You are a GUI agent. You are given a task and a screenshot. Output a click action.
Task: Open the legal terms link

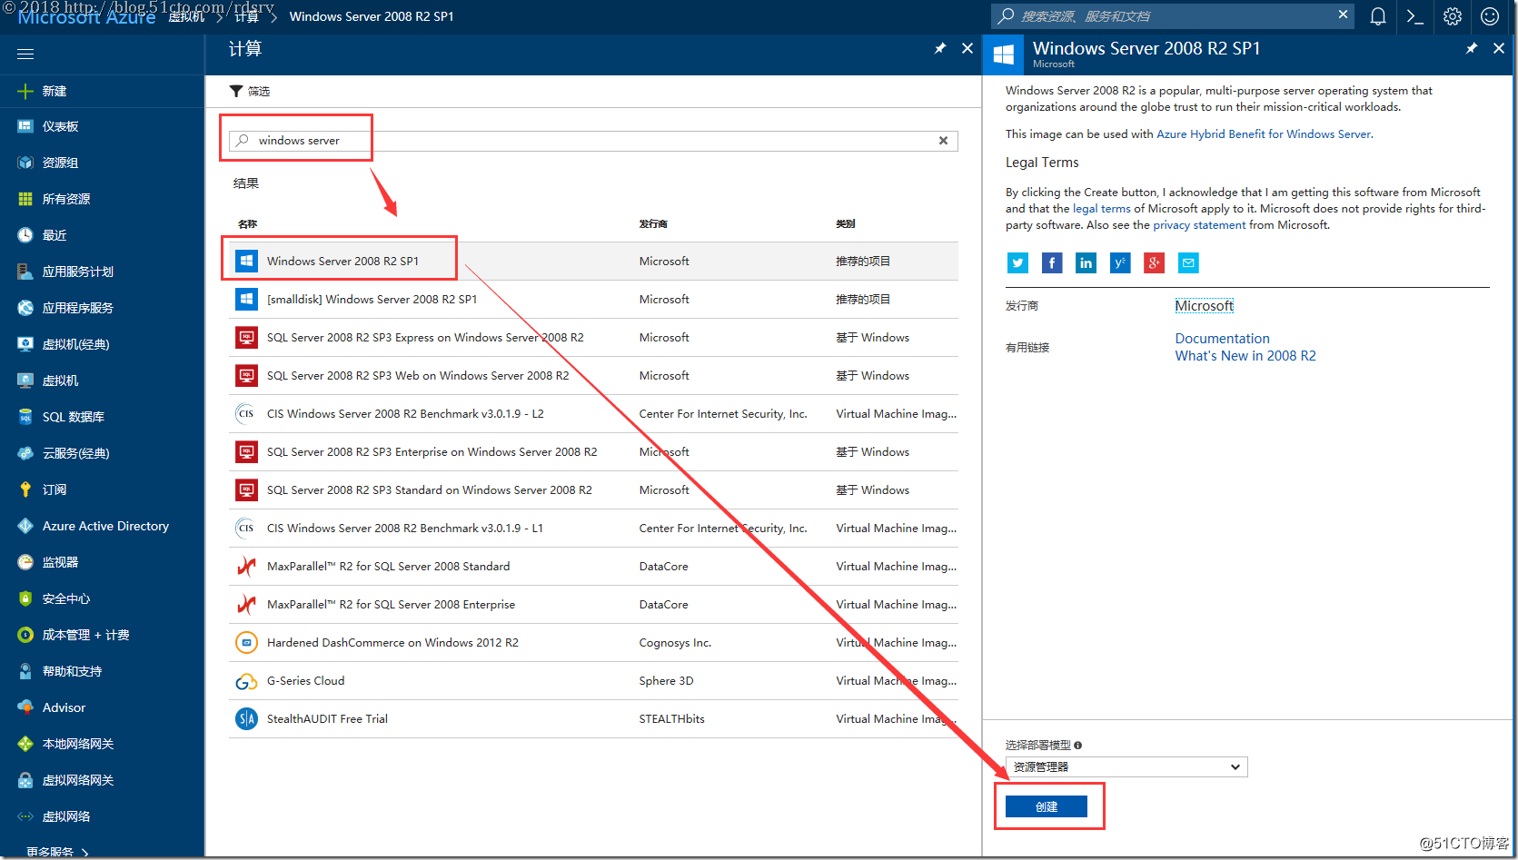1102,209
